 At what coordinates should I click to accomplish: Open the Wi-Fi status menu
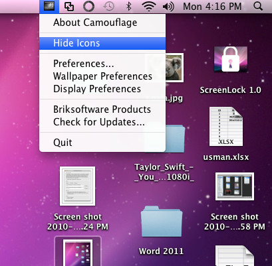point(148,7)
